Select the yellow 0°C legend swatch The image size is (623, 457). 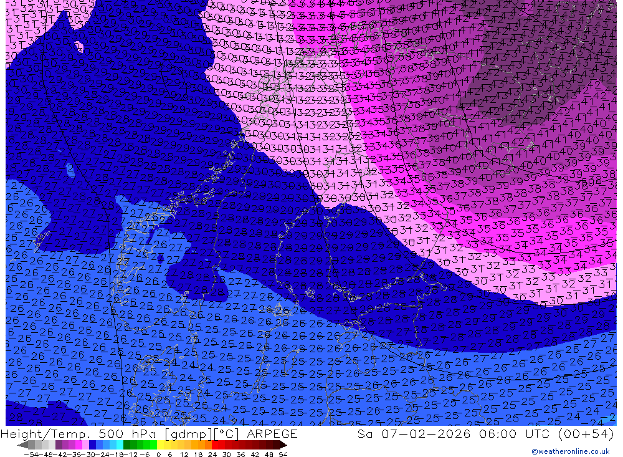tap(161, 445)
